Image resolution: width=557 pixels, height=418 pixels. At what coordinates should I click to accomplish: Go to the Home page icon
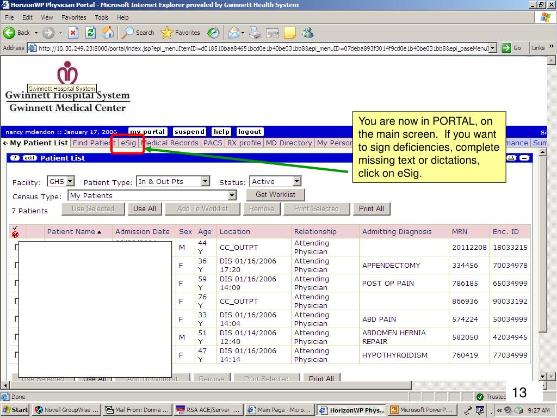tap(108, 33)
